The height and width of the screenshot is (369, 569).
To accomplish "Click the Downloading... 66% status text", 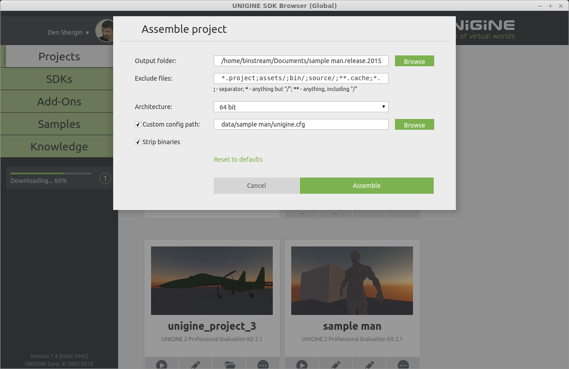I will (x=39, y=181).
